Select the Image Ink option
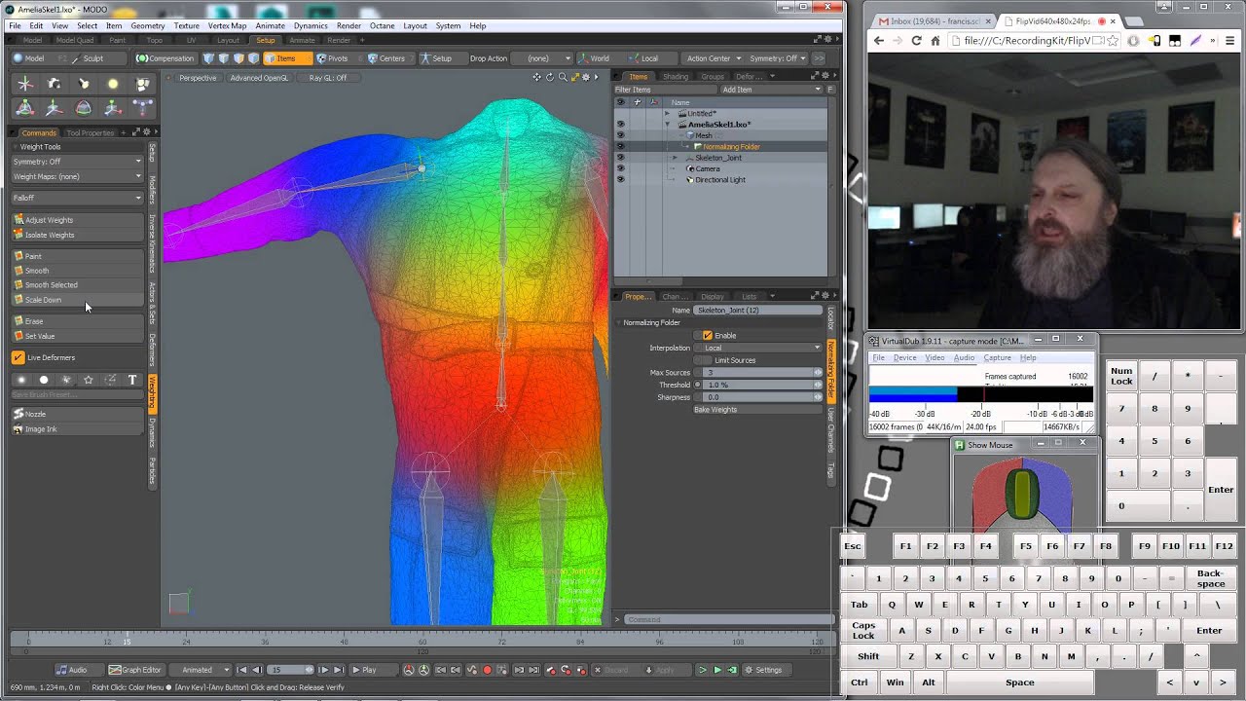Image resolution: width=1246 pixels, height=701 pixels. (78, 428)
